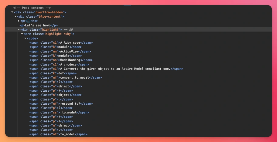
Task: Collapse the code element arrow
Action: click(25, 38)
